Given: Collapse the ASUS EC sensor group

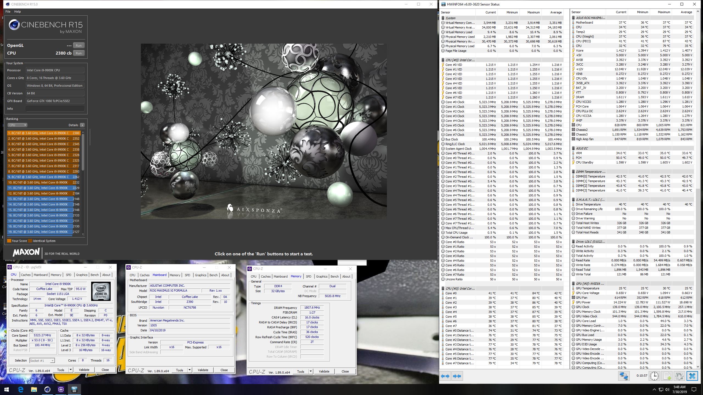Looking at the screenshot, I should [x=573, y=148].
